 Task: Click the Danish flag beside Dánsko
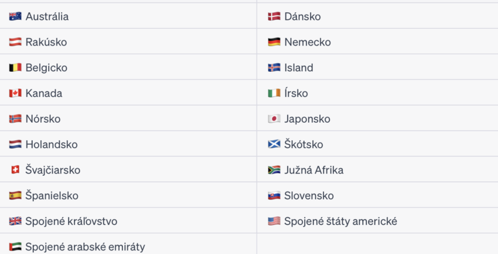[x=274, y=16]
